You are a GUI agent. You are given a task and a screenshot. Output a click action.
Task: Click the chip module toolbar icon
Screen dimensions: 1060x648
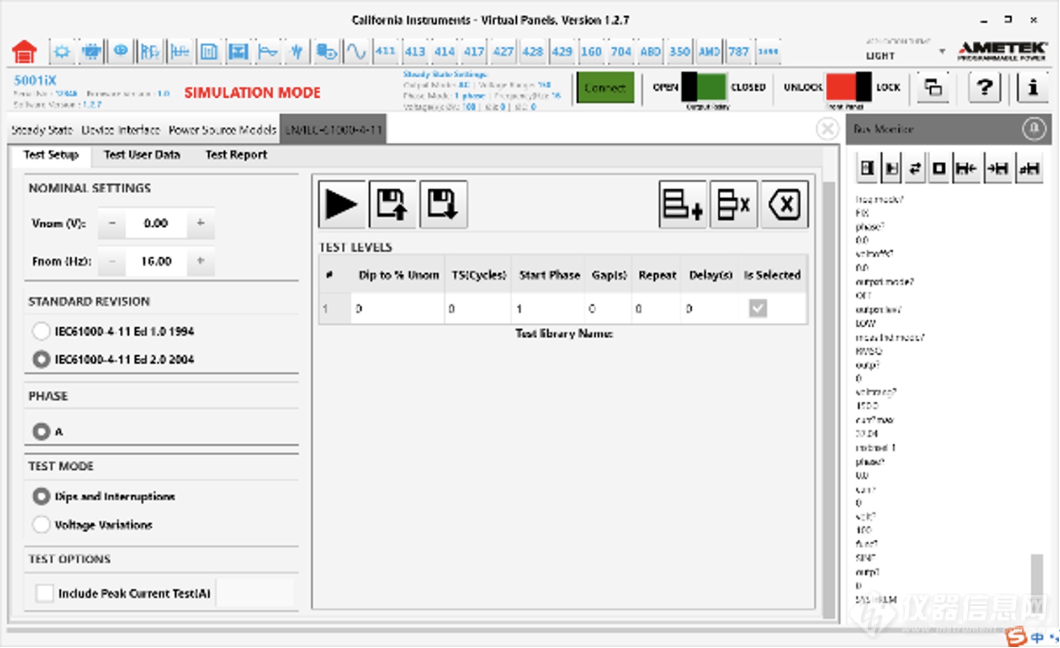tap(91, 52)
